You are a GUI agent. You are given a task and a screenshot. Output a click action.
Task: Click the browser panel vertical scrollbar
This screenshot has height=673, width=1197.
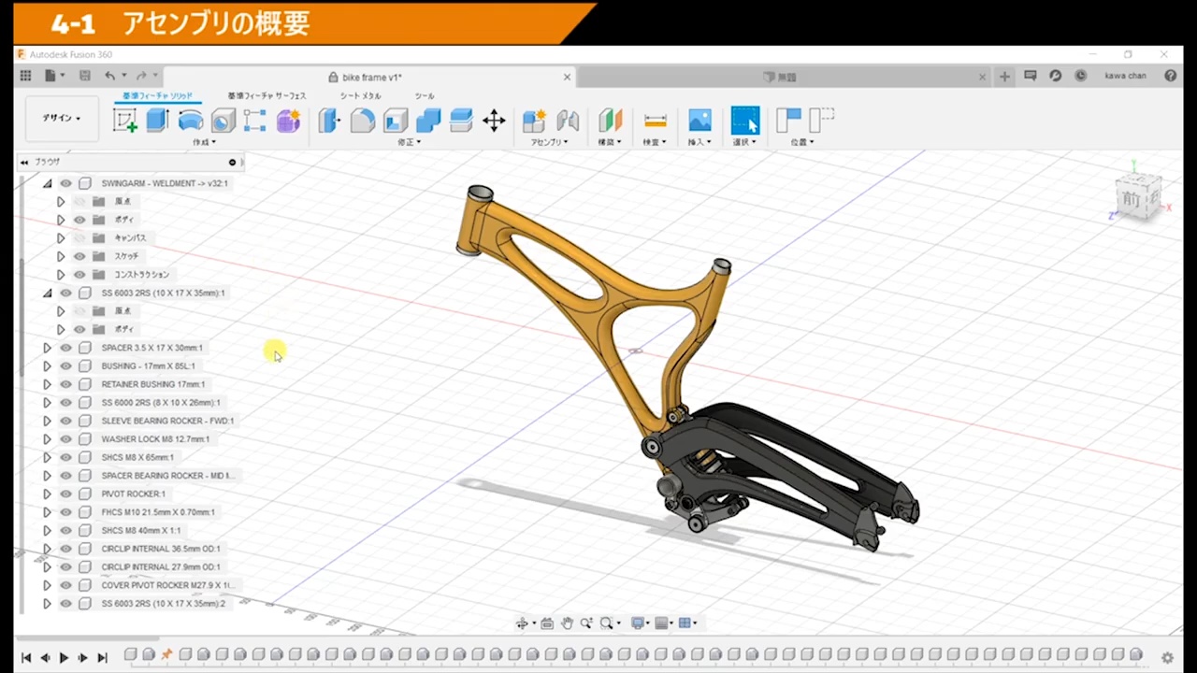click(22, 318)
